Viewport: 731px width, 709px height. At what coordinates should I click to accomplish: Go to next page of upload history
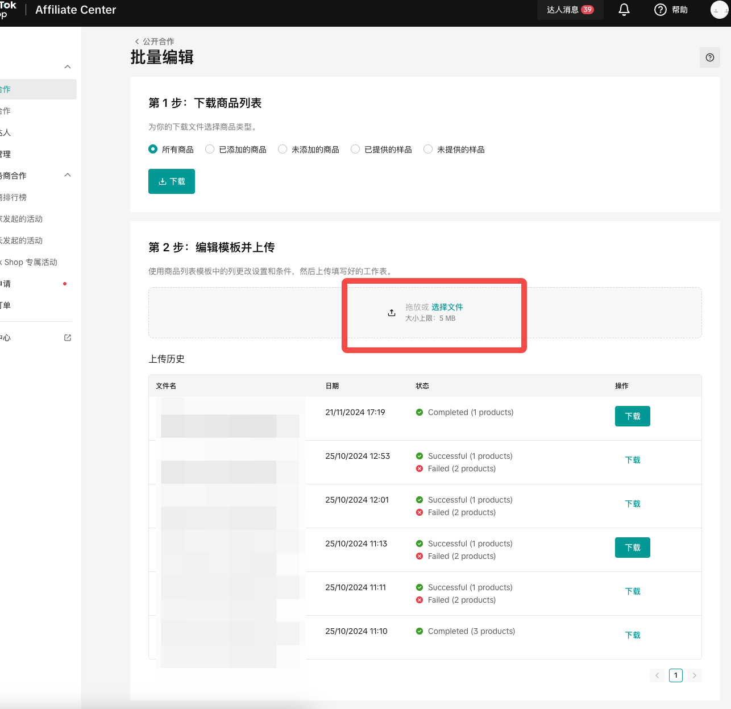pyautogui.click(x=694, y=675)
